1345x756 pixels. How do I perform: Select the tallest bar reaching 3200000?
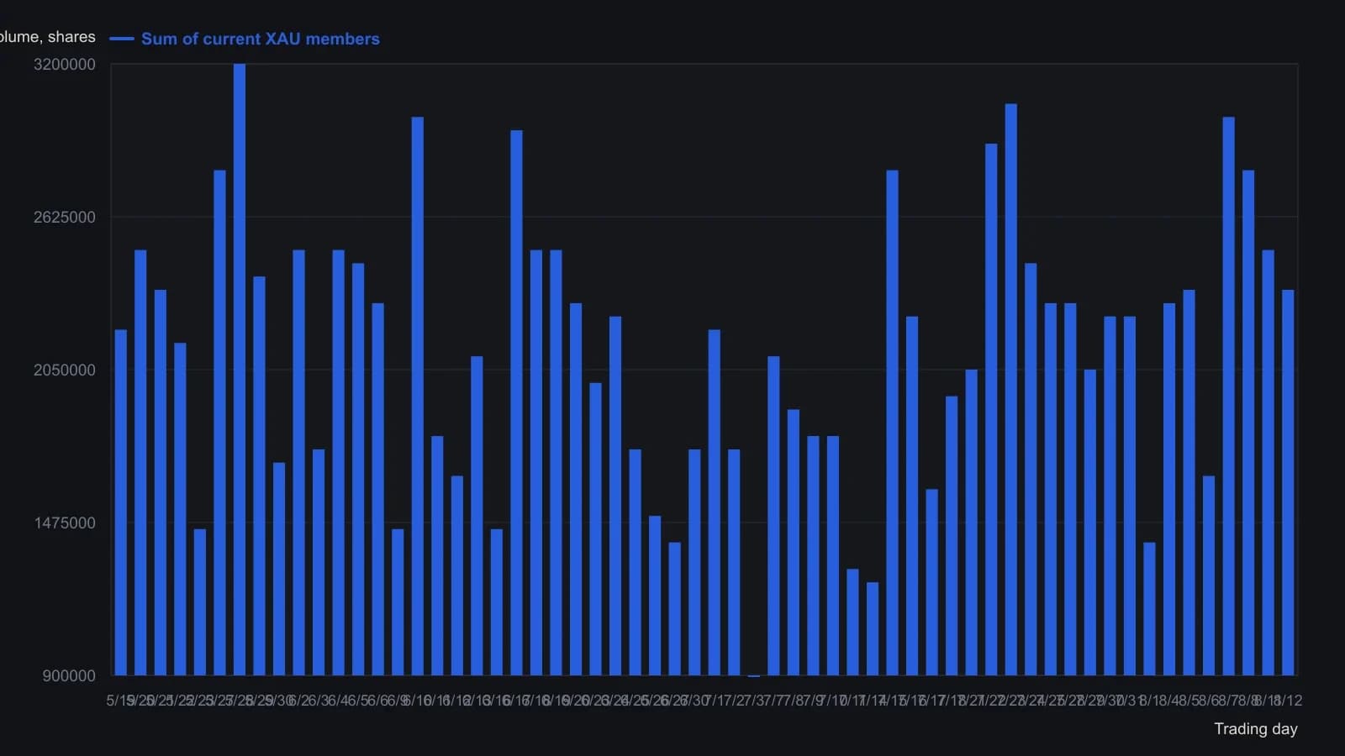pyautogui.click(x=240, y=370)
